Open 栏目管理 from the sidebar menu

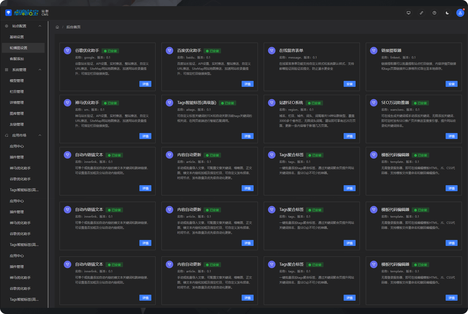[17, 92]
